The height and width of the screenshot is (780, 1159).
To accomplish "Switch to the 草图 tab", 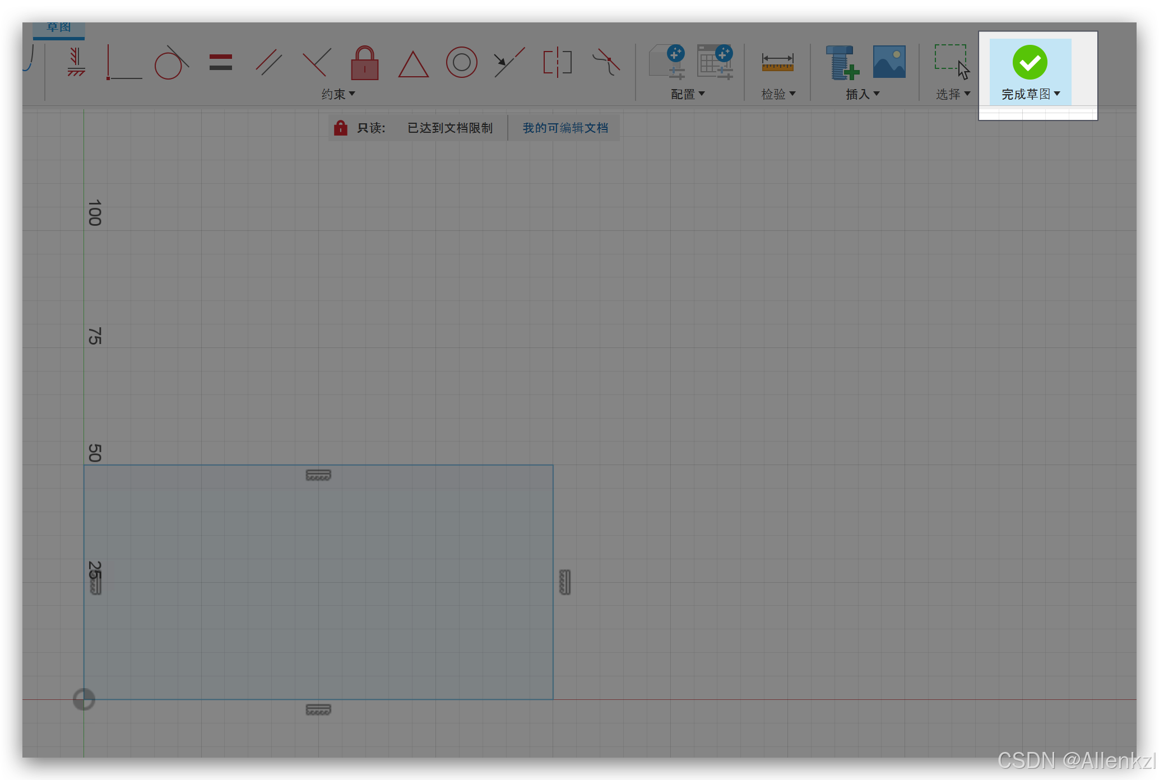I will pos(58,27).
